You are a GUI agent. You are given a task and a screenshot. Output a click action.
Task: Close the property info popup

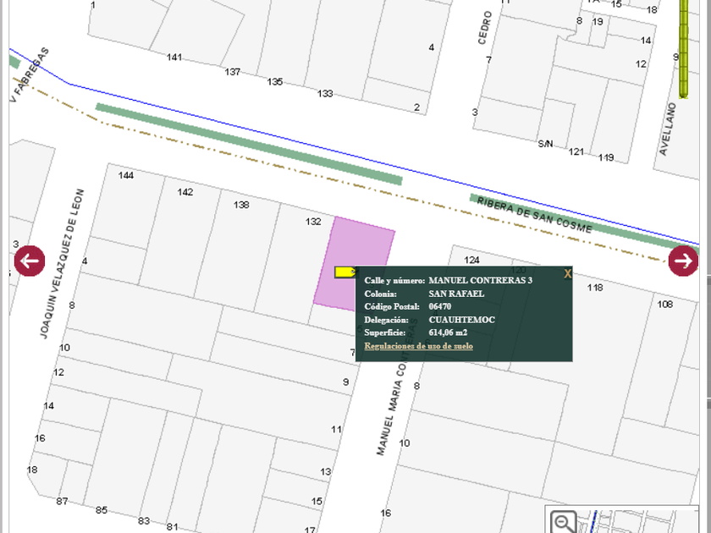(567, 273)
